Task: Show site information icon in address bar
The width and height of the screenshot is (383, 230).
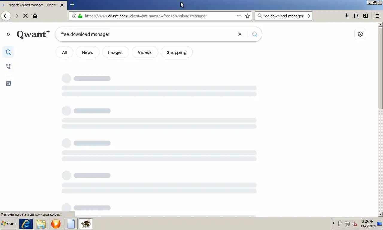Action: point(74,16)
